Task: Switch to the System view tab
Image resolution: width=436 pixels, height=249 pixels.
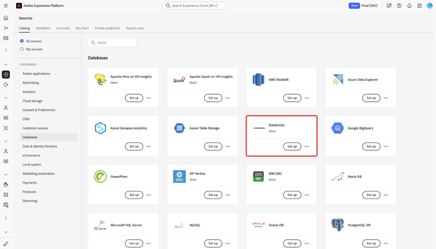Action: pos(135,28)
